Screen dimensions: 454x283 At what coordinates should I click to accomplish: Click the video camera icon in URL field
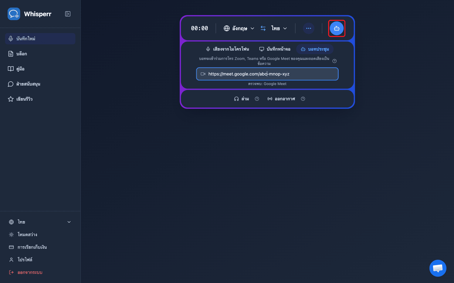pos(203,74)
